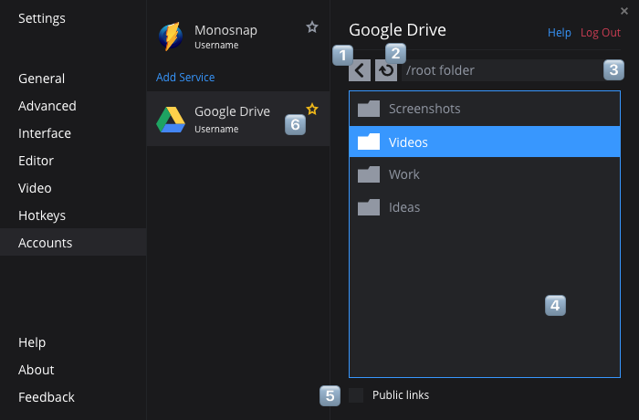Open the Help link in Google Drive header
The image size is (639, 420).
(559, 33)
